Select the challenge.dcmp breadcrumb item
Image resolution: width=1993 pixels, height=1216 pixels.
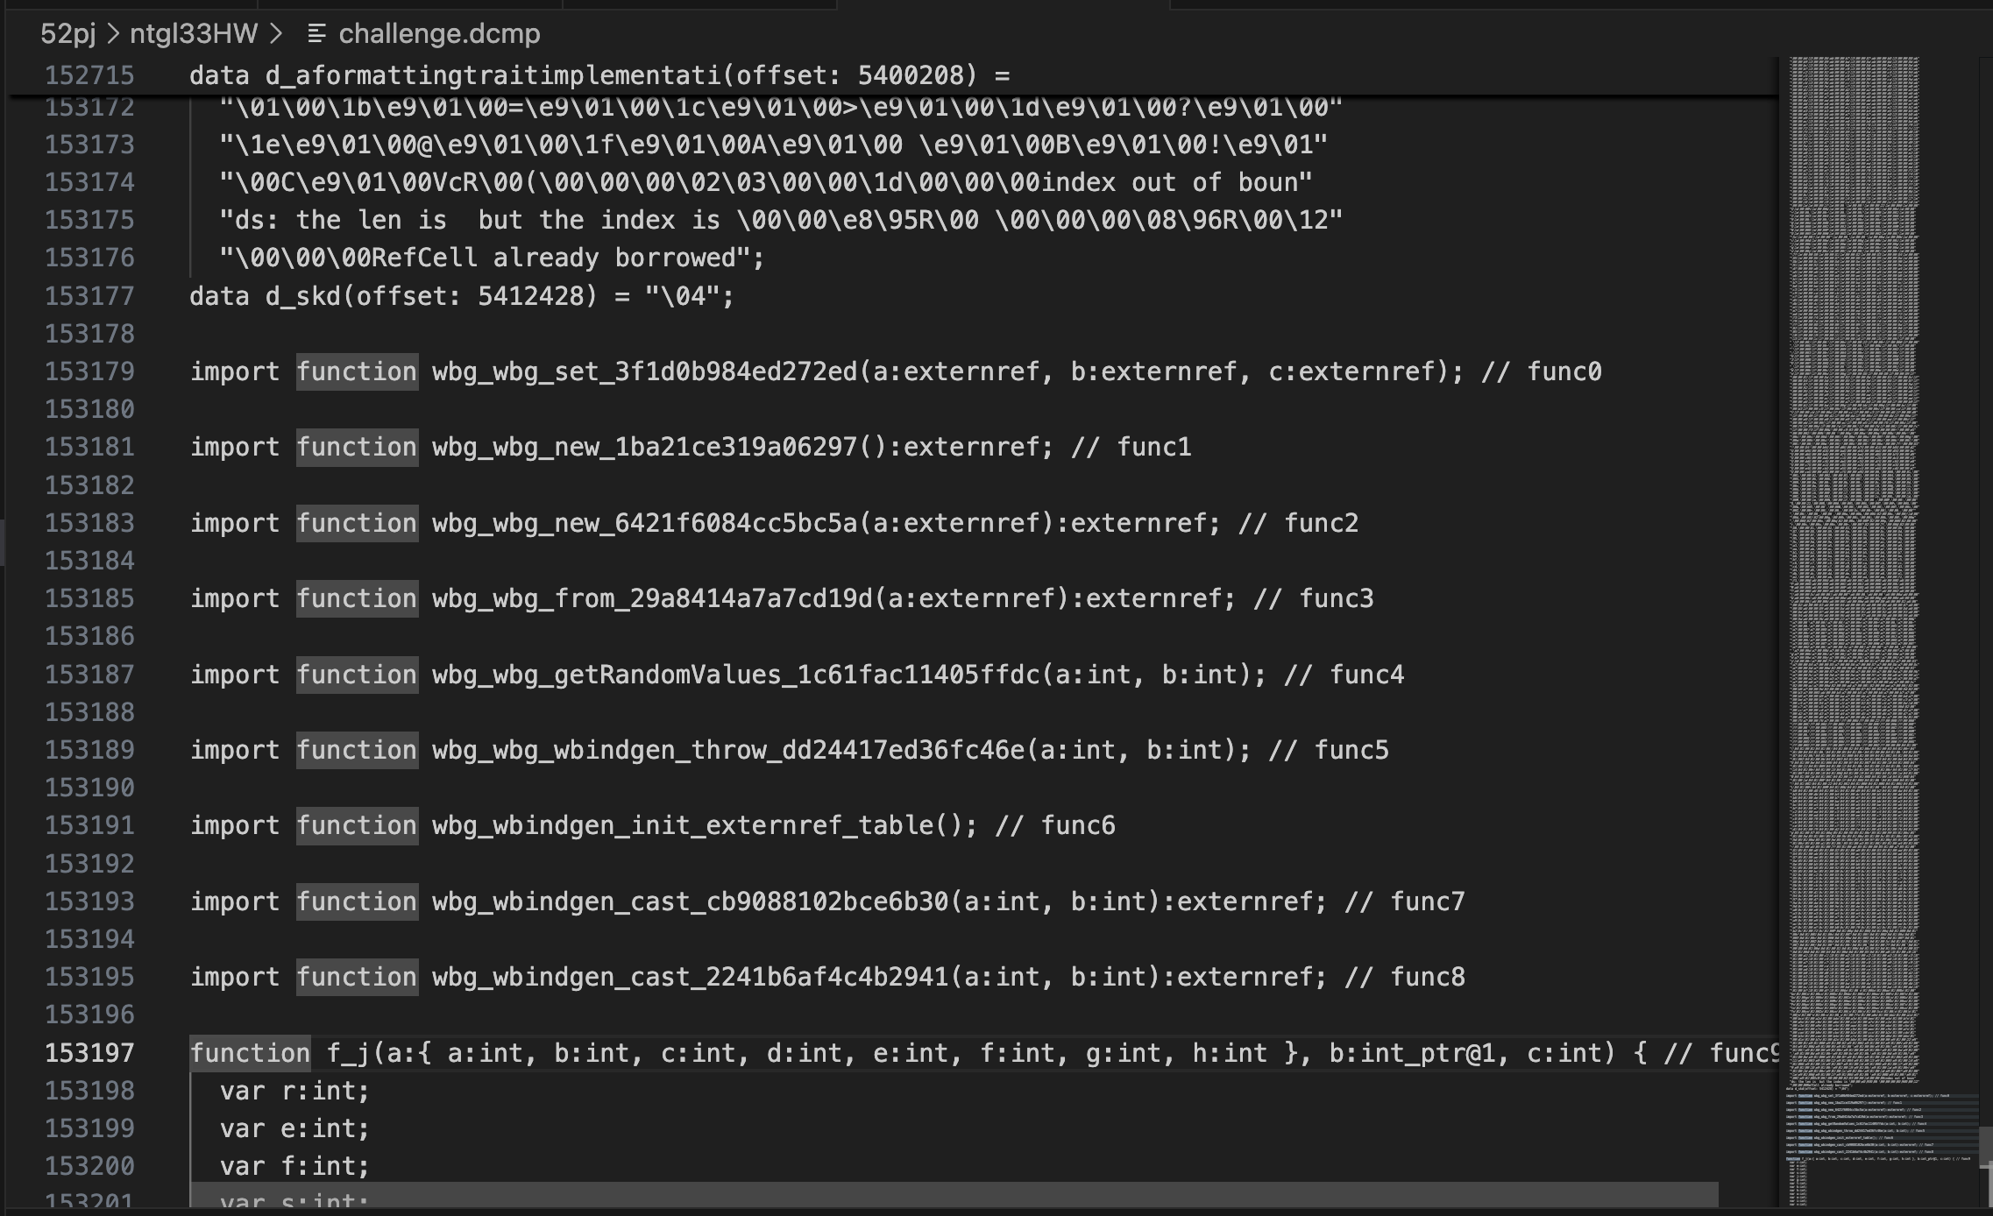pyautogui.click(x=439, y=34)
